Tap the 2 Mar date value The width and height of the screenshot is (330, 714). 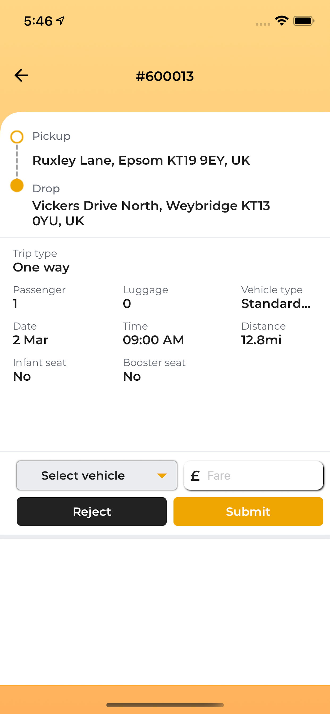click(x=31, y=340)
